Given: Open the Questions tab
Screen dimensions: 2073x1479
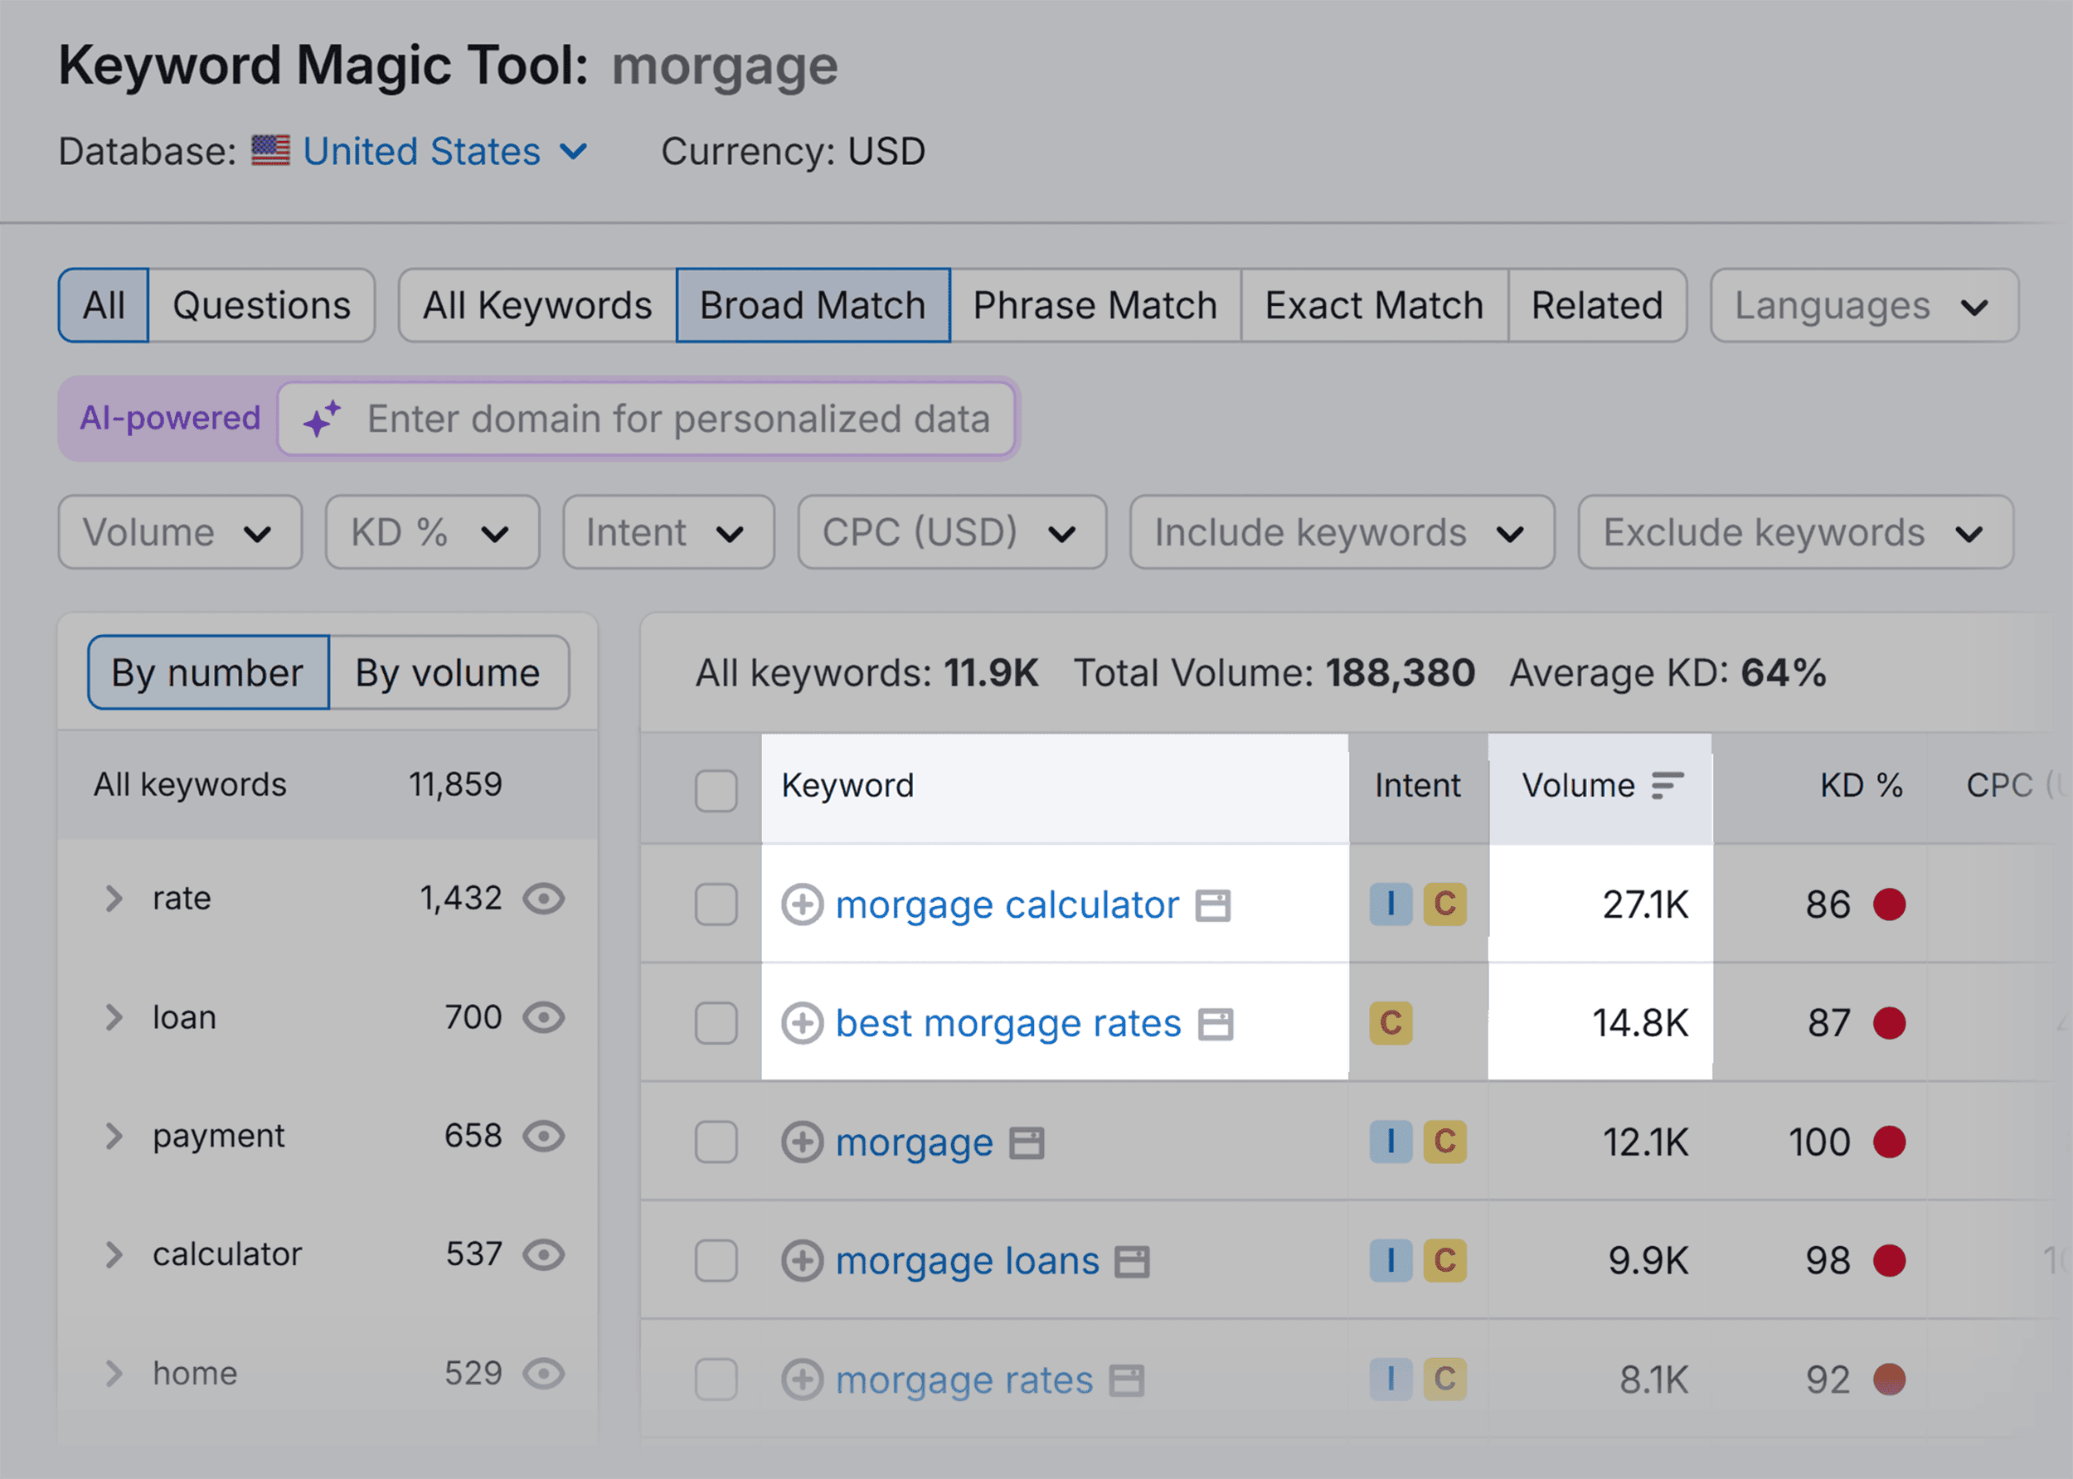Looking at the screenshot, I should point(261,305).
